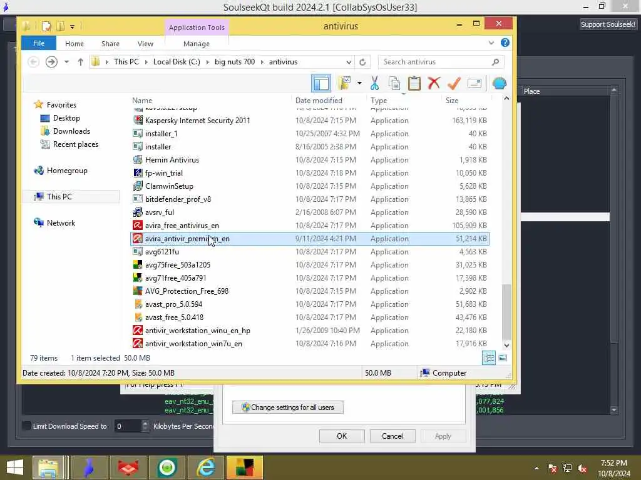Select the Hemin Antivirus file
The image size is (641, 480).
point(309,160)
